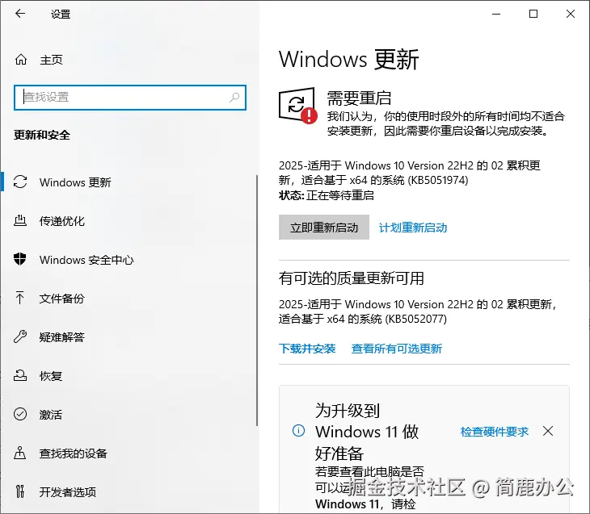Click the 传递优化 icon
590x514 pixels.
pos(20,220)
